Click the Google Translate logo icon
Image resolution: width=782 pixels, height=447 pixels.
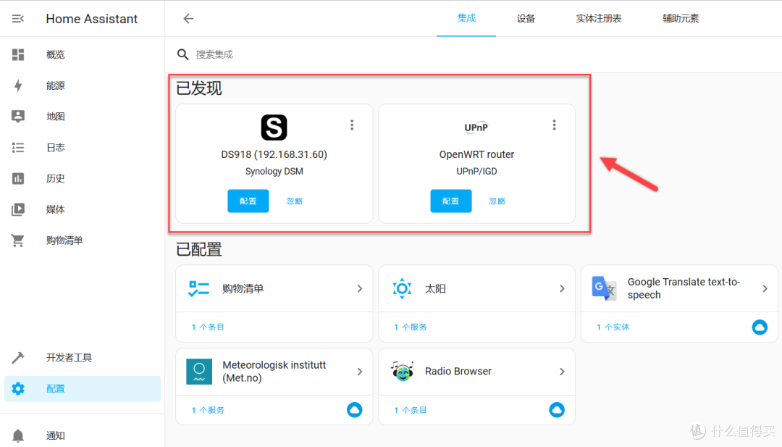(604, 288)
